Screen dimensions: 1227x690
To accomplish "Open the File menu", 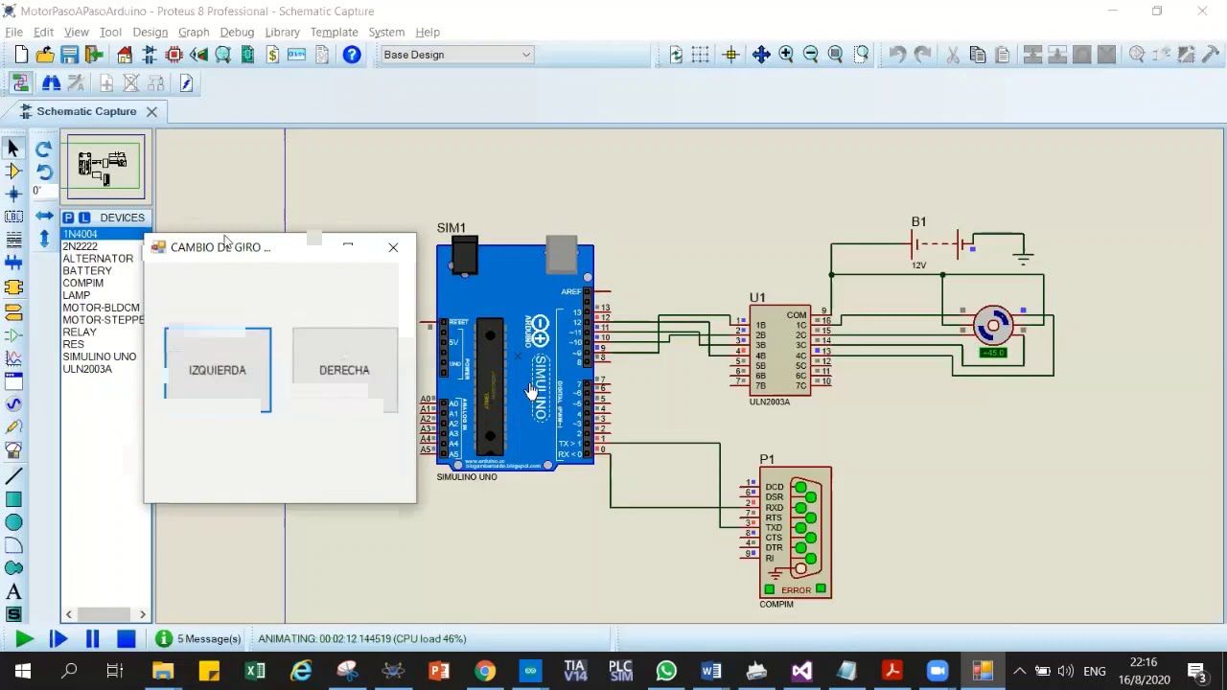I will point(13,32).
